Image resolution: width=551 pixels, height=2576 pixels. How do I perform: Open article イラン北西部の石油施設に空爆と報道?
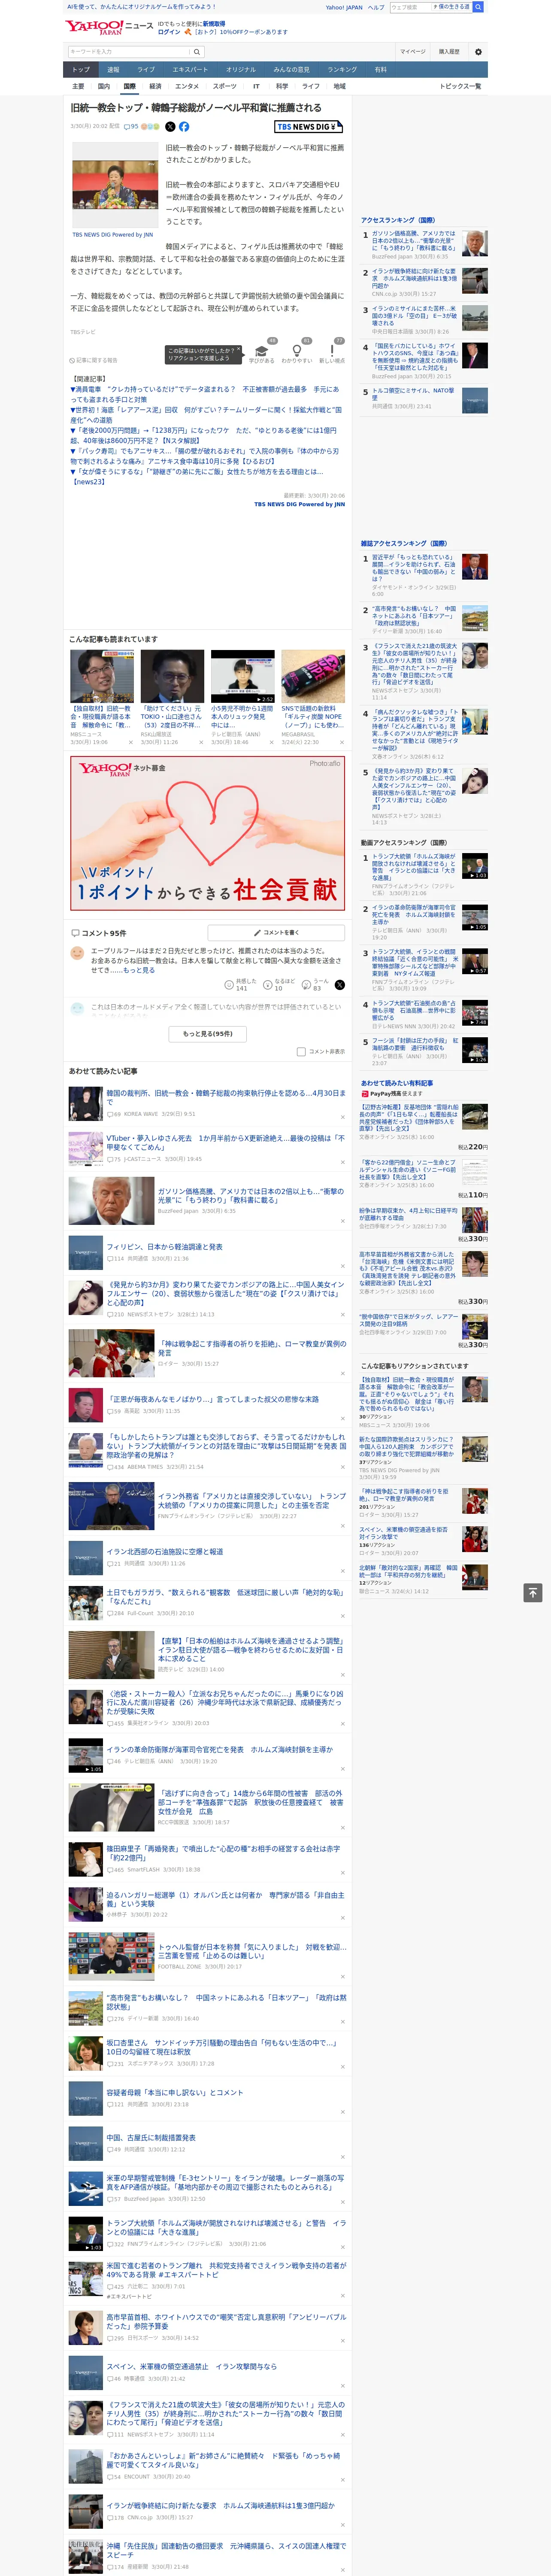[x=165, y=1551]
